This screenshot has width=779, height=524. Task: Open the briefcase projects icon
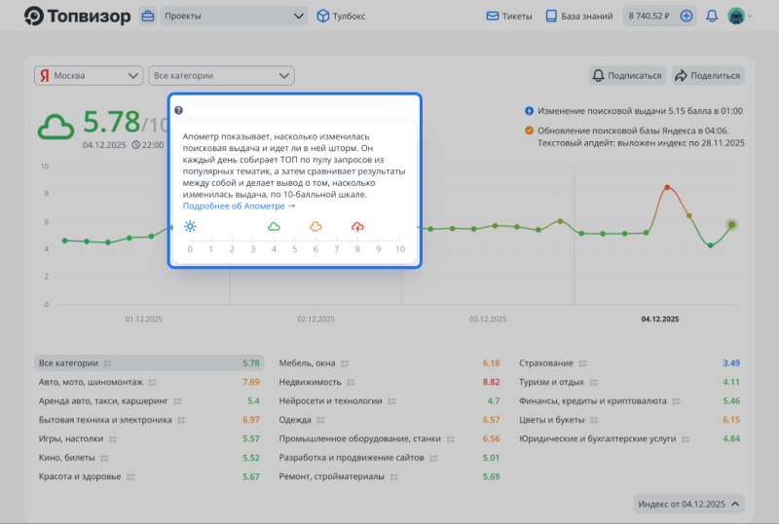148,16
